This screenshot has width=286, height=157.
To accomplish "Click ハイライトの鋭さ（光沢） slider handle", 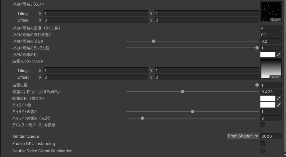I will pos(142,118).
